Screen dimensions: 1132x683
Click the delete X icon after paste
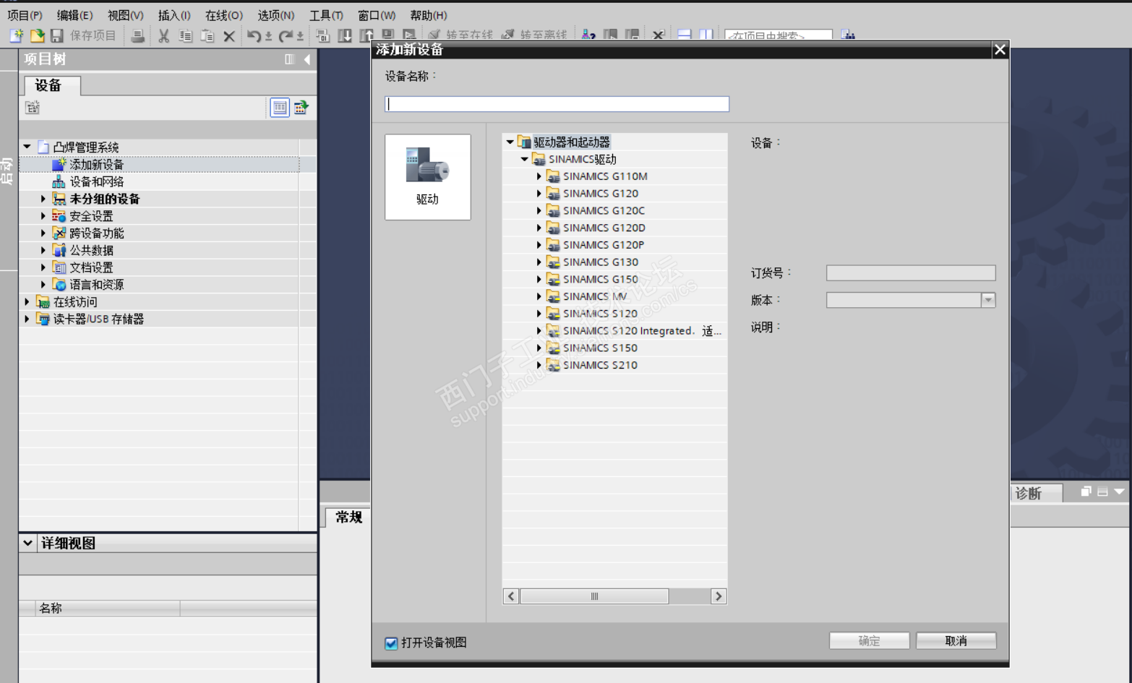(229, 35)
